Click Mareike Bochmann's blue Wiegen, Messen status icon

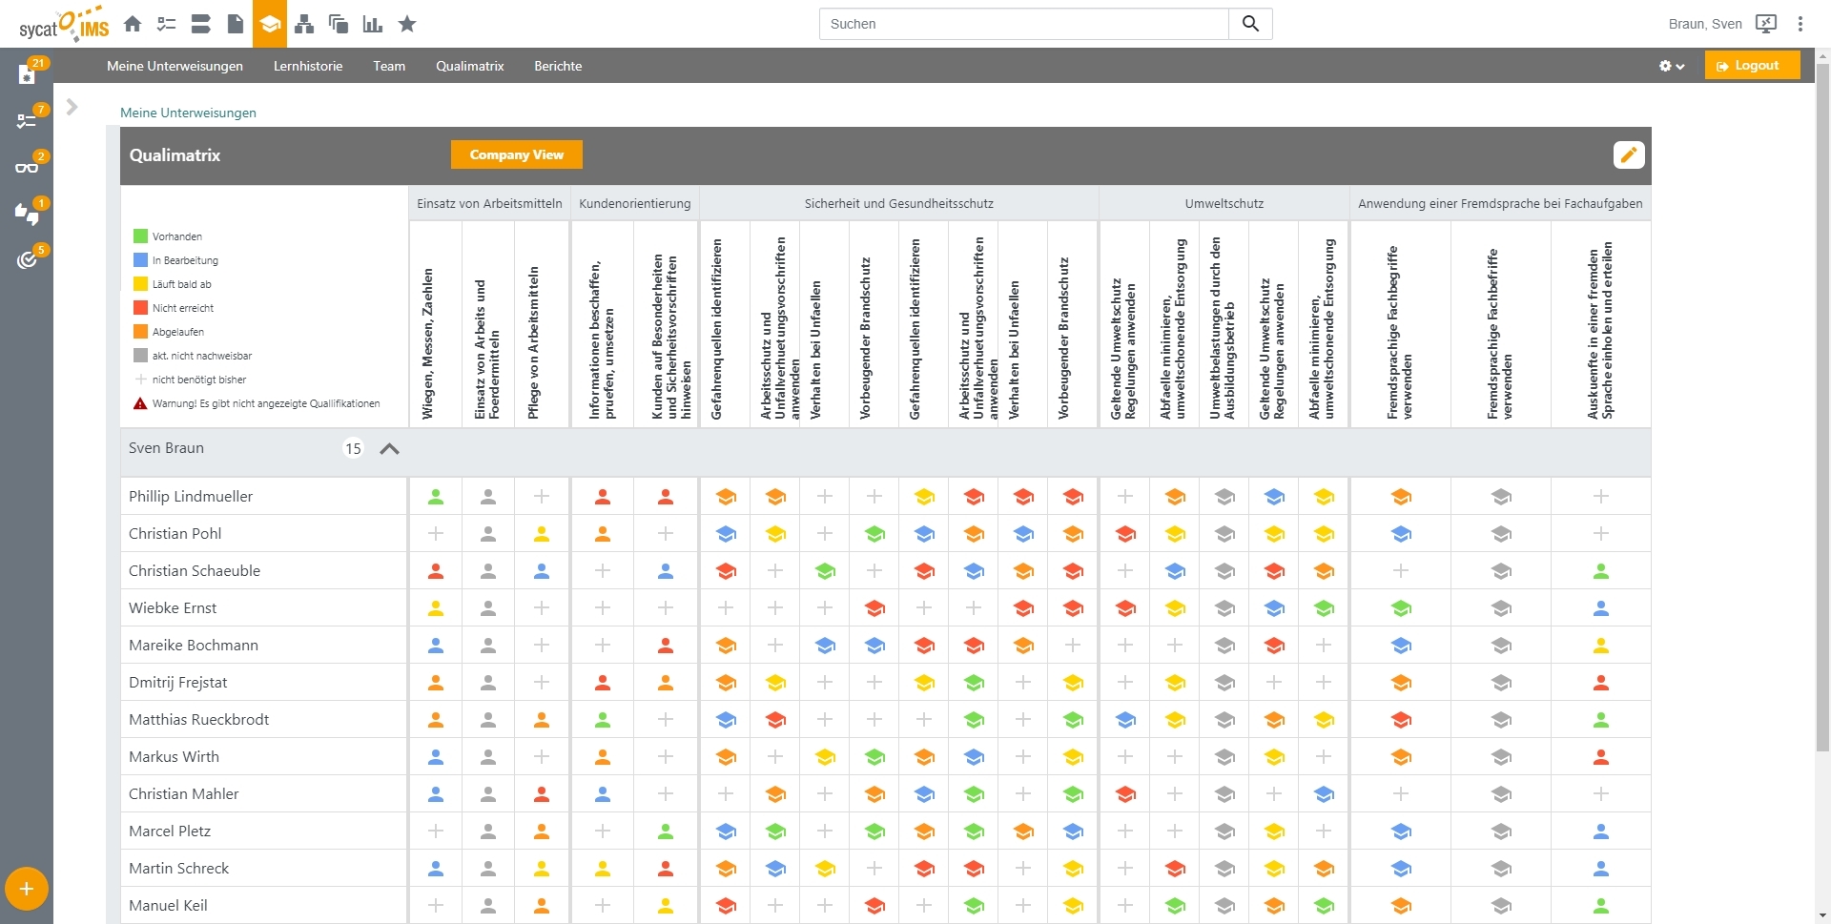tap(436, 646)
